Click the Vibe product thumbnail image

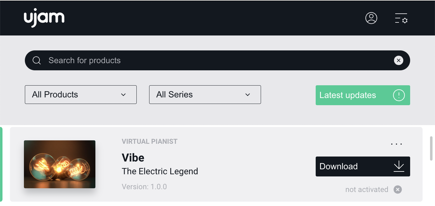[x=59, y=164]
